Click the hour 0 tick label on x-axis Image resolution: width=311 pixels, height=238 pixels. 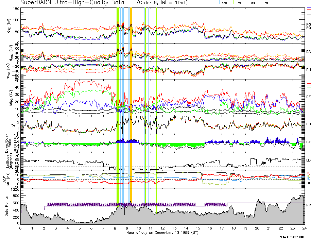coord(20,228)
